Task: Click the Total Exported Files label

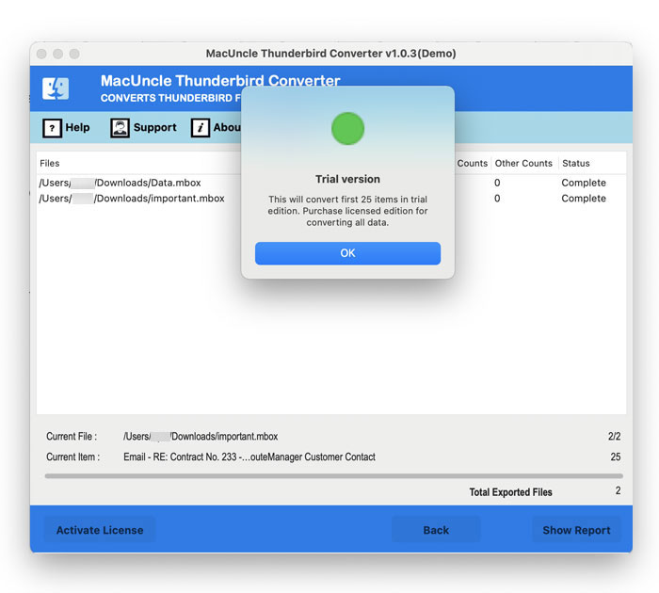Action: click(510, 492)
